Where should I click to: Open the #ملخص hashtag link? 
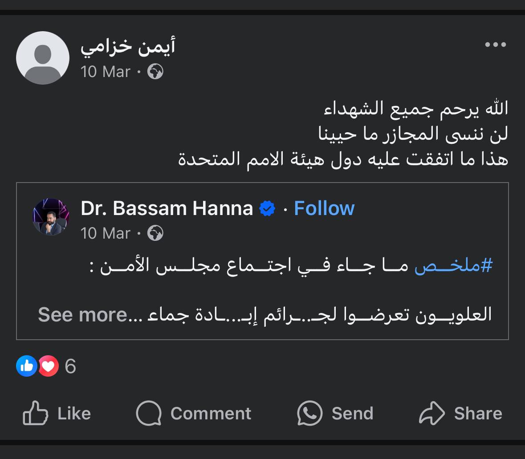click(453, 266)
